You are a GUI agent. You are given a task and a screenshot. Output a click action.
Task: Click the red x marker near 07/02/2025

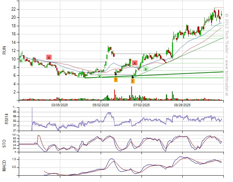click(x=135, y=63)
